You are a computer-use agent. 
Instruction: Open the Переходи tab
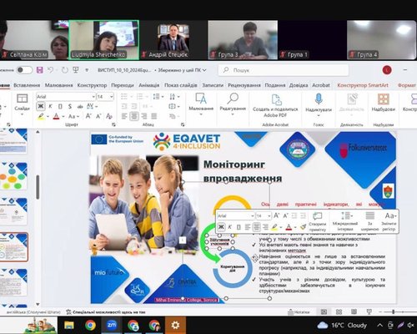pos(123,85)
